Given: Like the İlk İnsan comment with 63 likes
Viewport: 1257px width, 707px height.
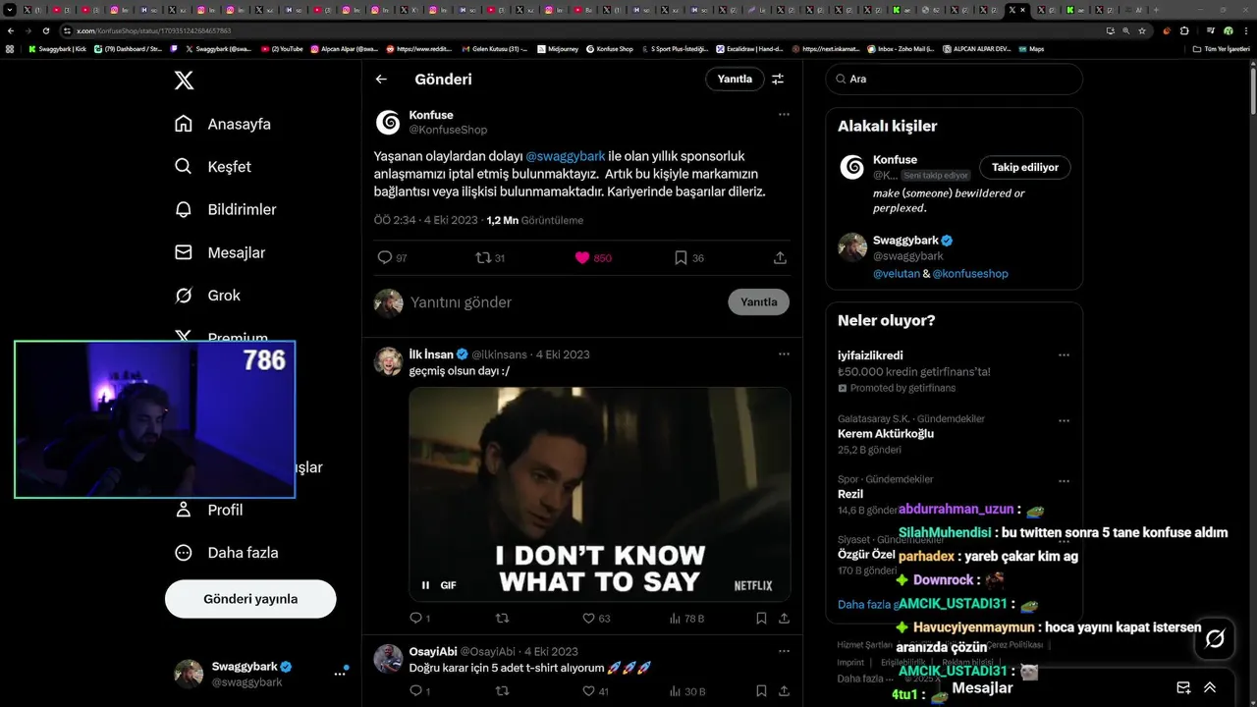Looking at the screenshot, I should pyautogui.click(x=589, y=619).
